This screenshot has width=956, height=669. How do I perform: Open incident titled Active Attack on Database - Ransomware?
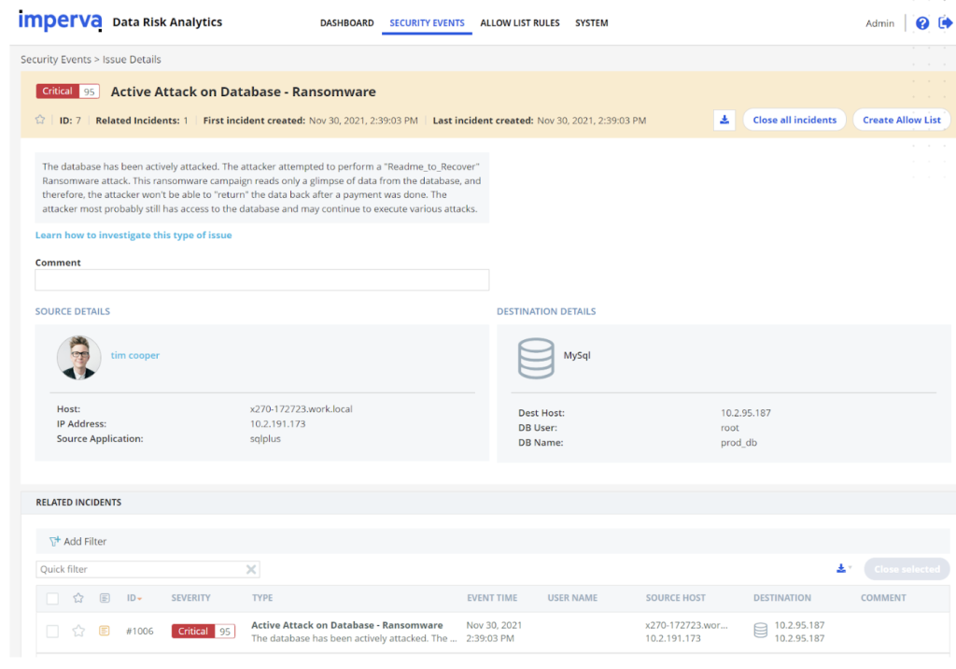pyautogui.click(x=347, y=625)
